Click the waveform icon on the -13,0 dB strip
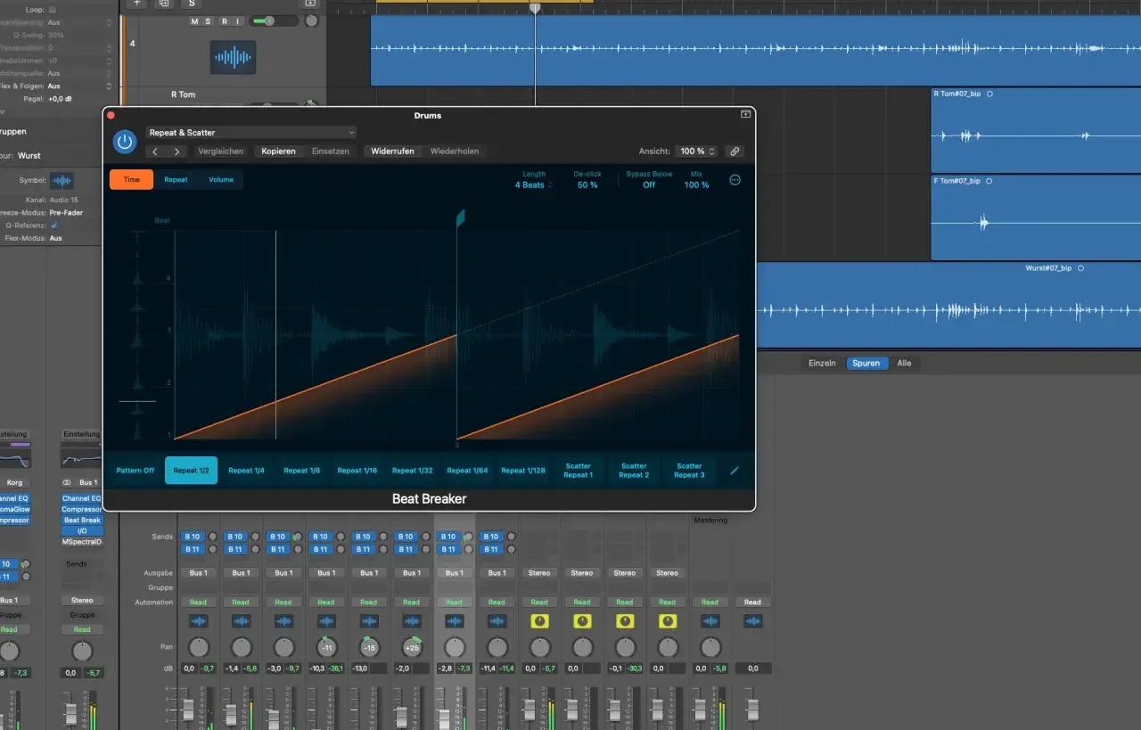This screenshot has width=1141, height=730. pyautogui.click(x=369, y=621)
